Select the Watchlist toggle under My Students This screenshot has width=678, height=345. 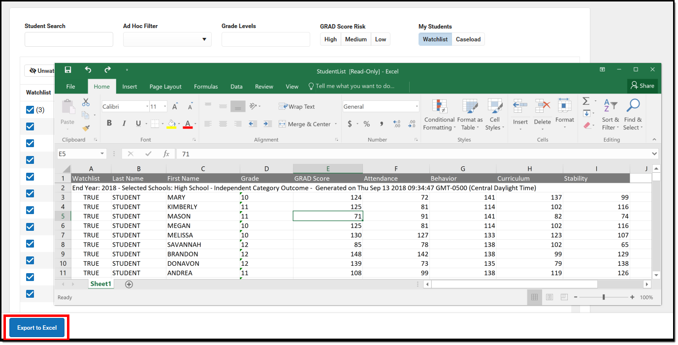tap(435, 39)
